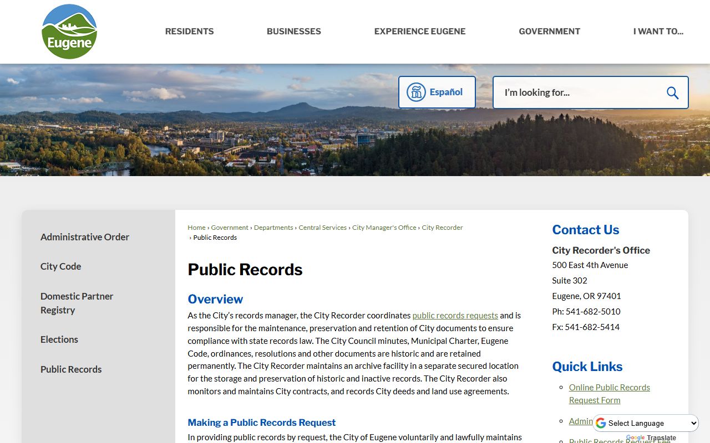Click the fax number 541-682-5414
Image resolution: width=710 pixels, height=443 pixels.
click(x=592, y=327)
